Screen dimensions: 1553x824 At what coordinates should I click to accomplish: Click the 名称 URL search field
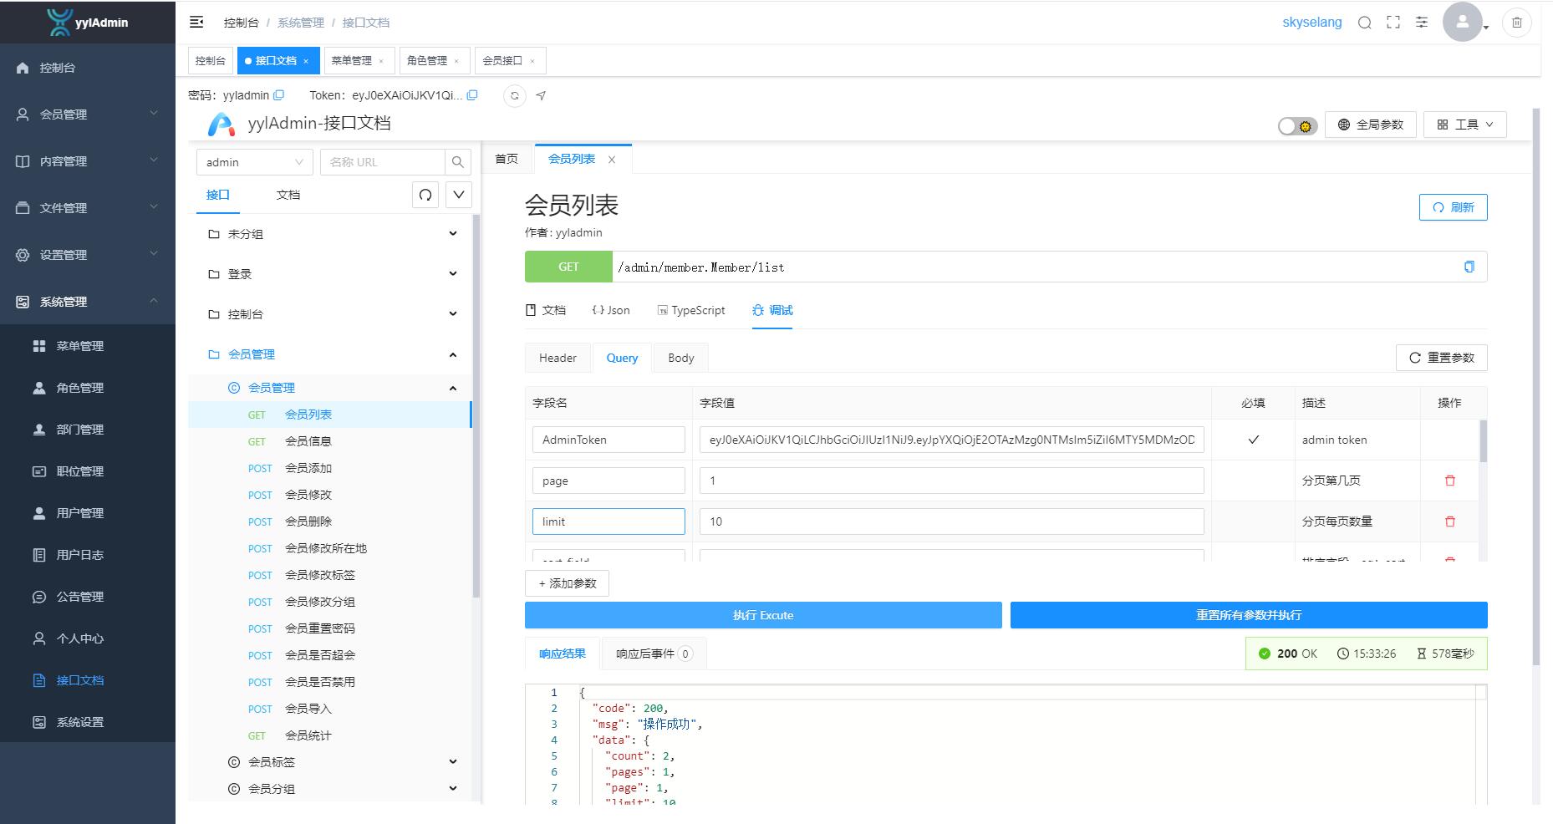[382, 162]
